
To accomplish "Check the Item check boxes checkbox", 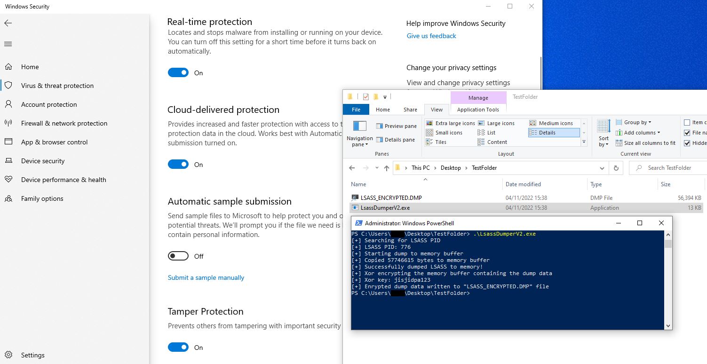I will point(687,122).
